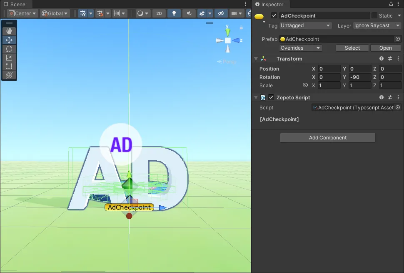Toggle the Static checkbox
The height and width of the screenshot is (273, 404).
pyautogui.click(x=374, y=15)
